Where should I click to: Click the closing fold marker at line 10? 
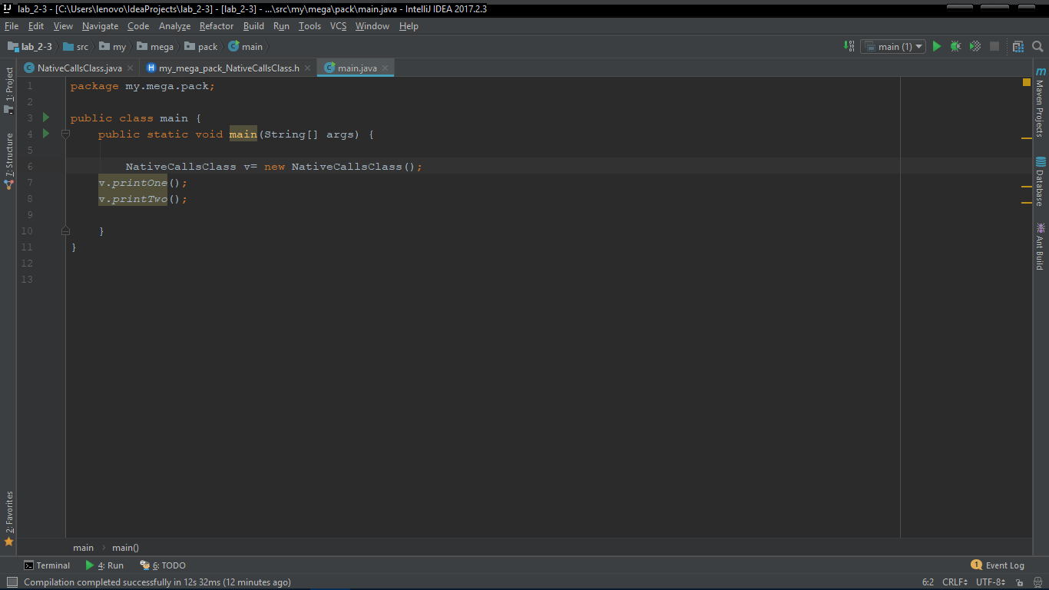(65, 230)
